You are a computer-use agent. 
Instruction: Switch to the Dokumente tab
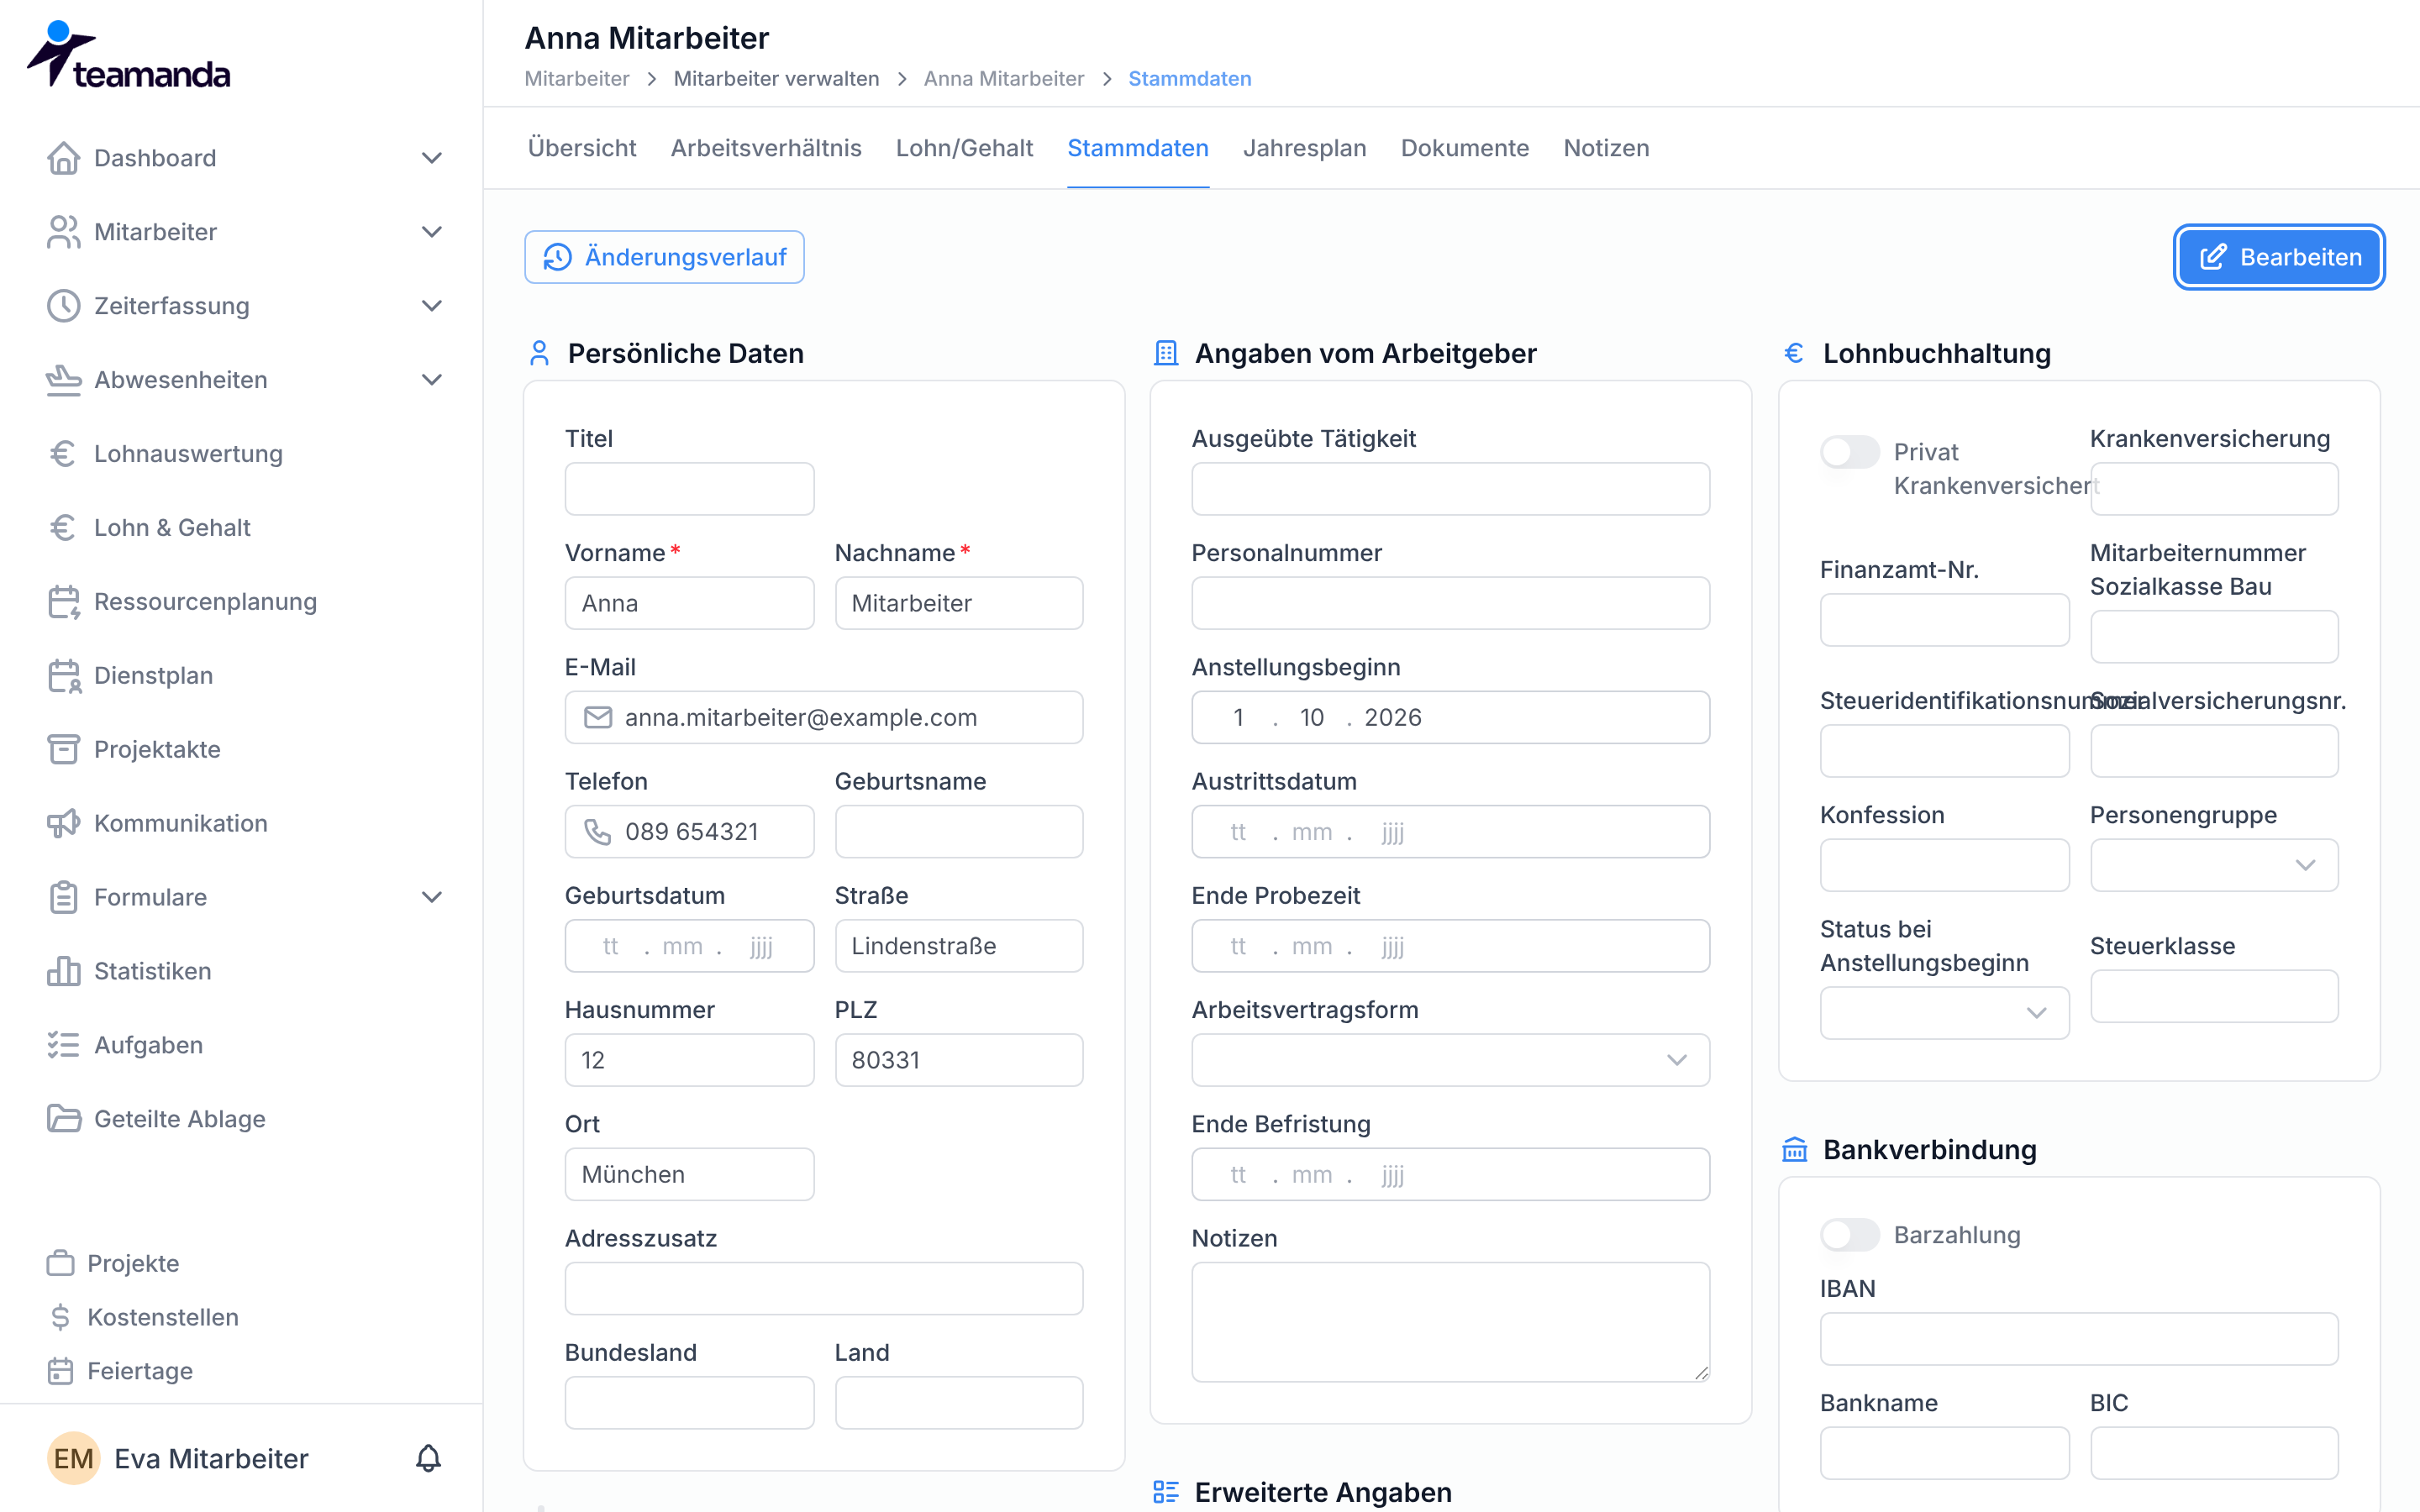1465,148
